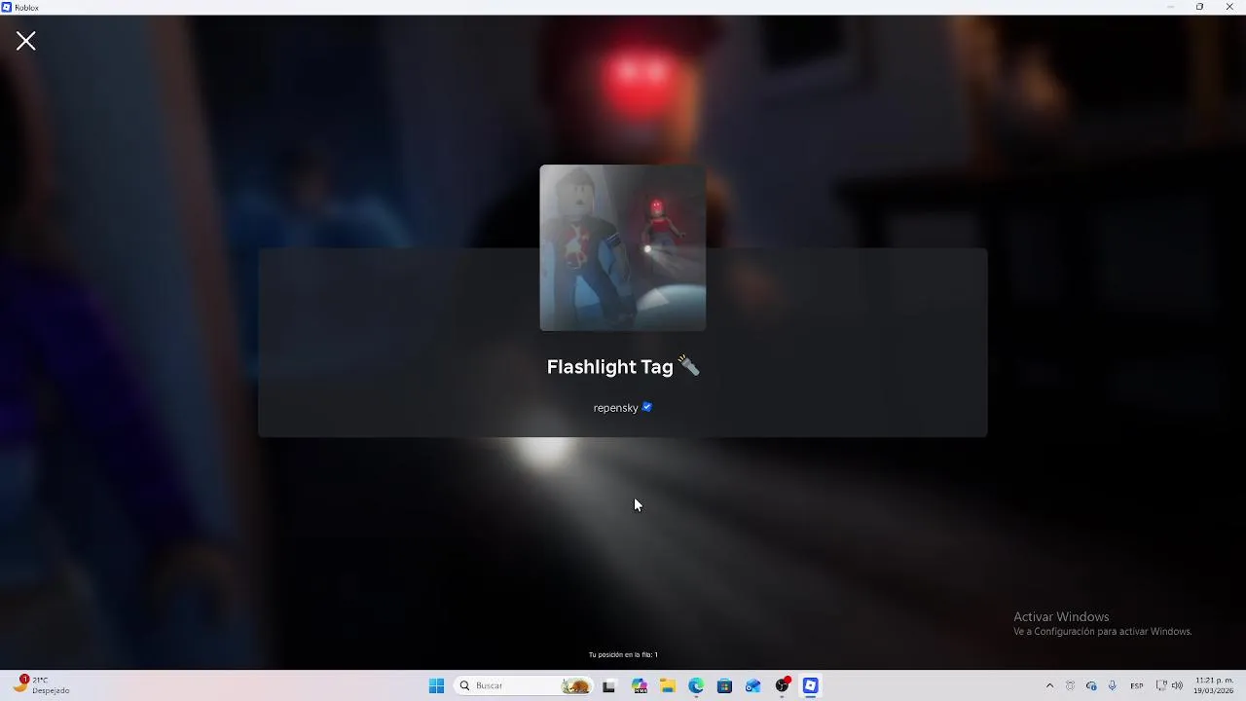Screen dimensions: 1246x701
Task: Click the Flashlight Tag game thumbnail
Action: click(x=623, y=247)
